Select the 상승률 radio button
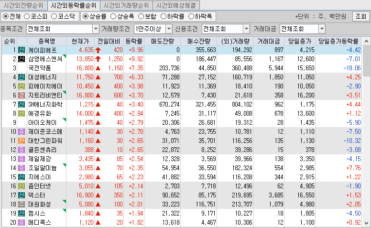The image size is (371, 228). pos(86,17)
